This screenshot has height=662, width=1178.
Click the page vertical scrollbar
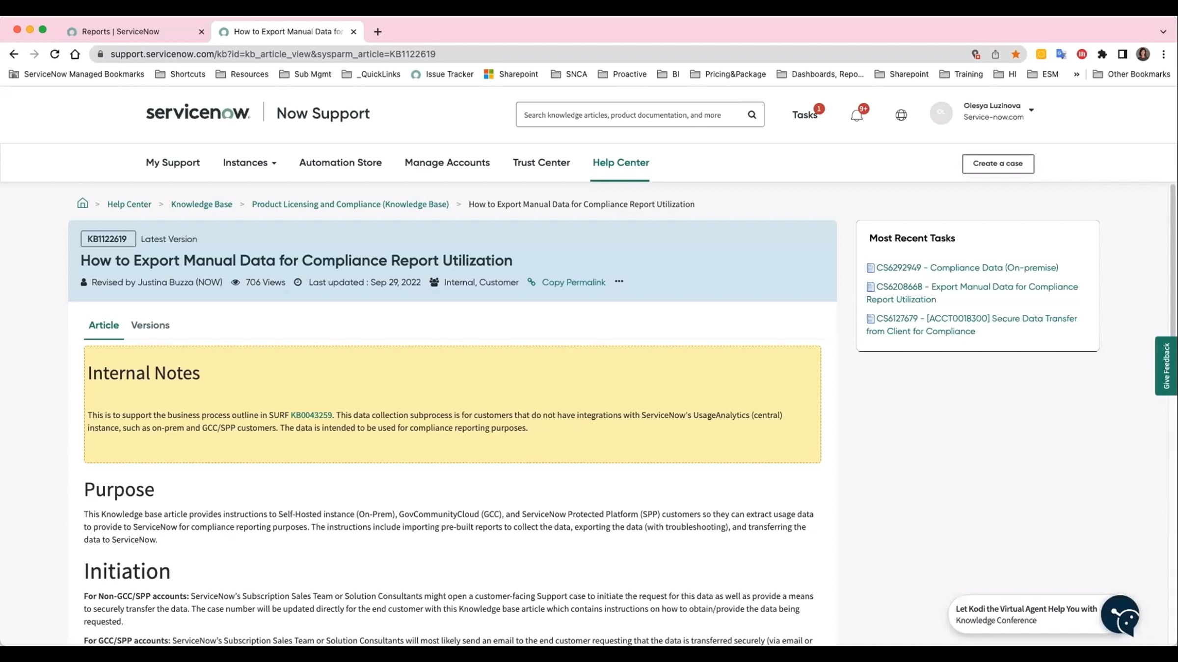tap(1173, 260)
